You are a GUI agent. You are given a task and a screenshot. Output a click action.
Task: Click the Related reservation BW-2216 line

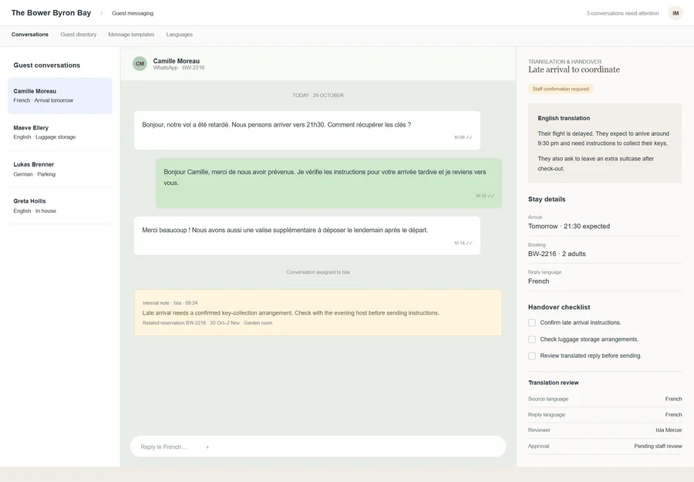point(207,323)
